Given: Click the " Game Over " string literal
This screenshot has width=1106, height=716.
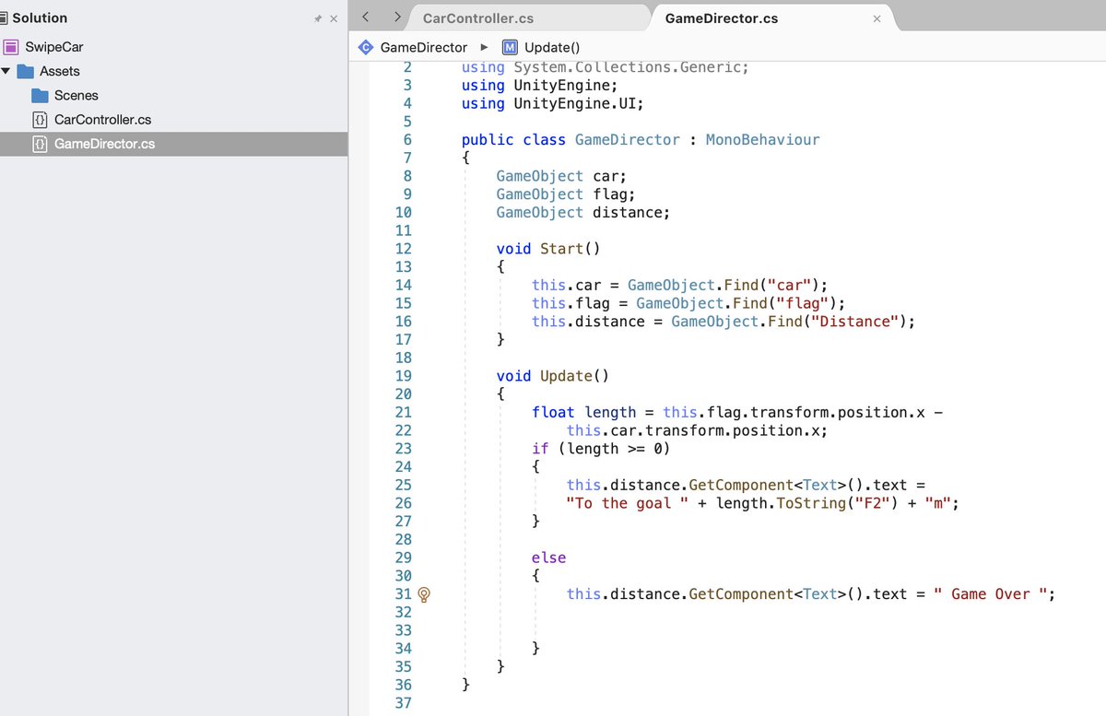Looking at the screenshot, I should [x=992, y=594].
